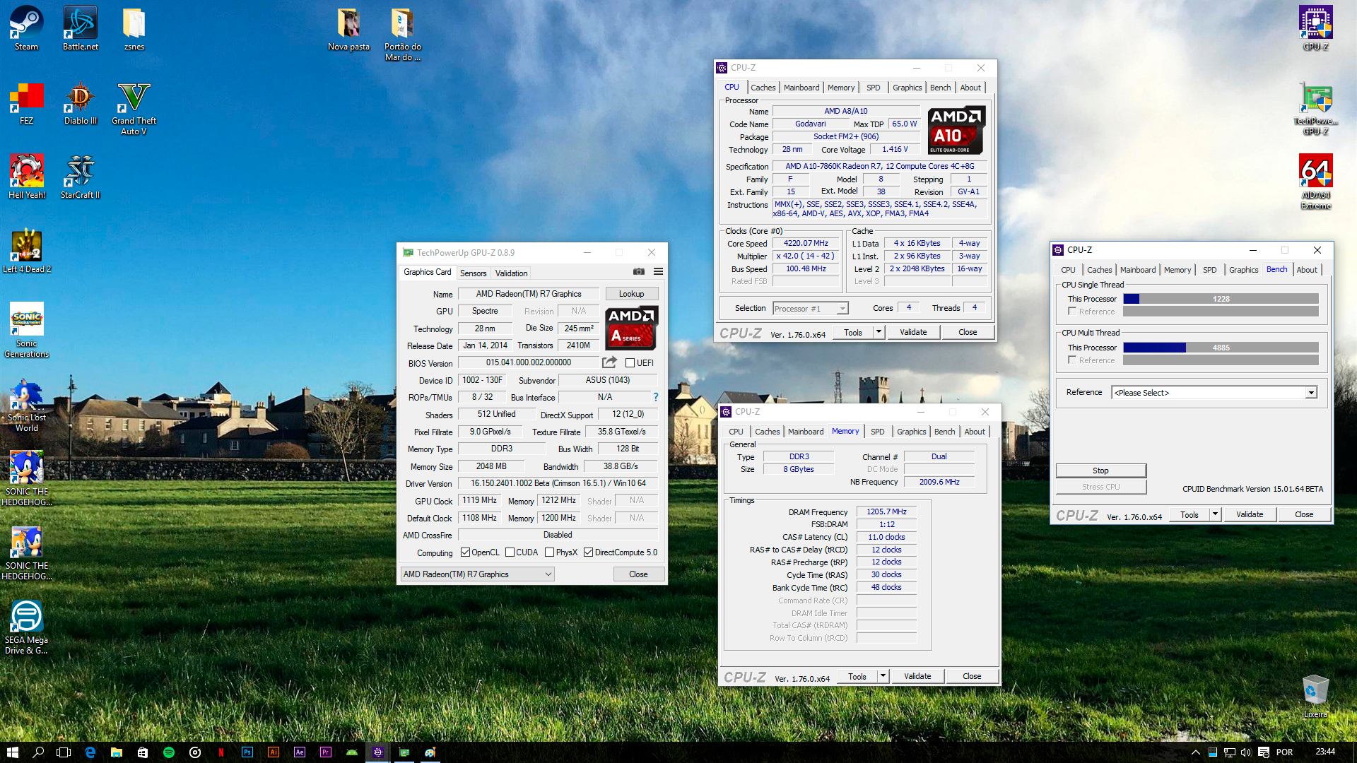This screenshot has width=1357, height=763.
Task: Launch Diablo III shortcut
Action: [x=80, y=103]
